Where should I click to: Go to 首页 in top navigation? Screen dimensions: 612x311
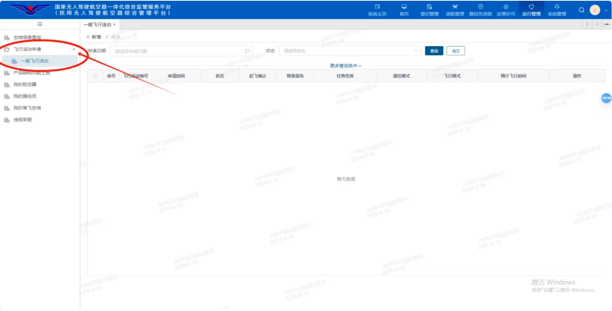(404, 10)
